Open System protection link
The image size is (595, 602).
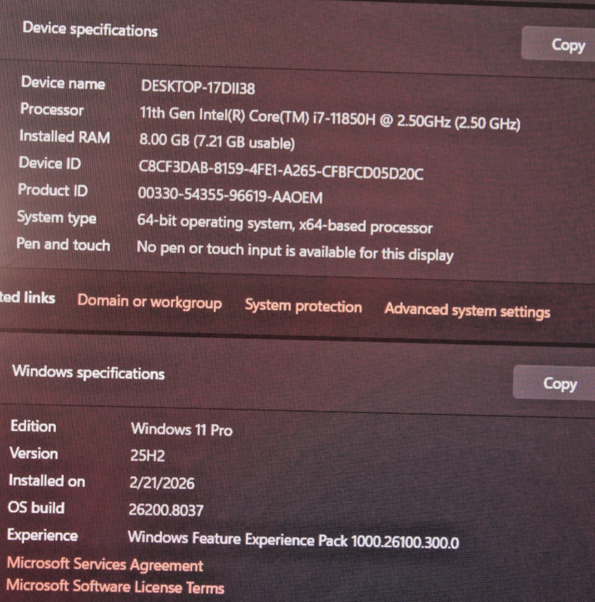click(303, 306)
